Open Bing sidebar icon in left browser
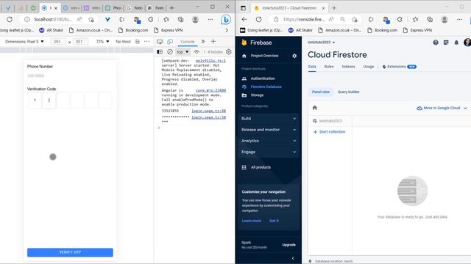Screen dimensions: 471x264 pos(226,20)
